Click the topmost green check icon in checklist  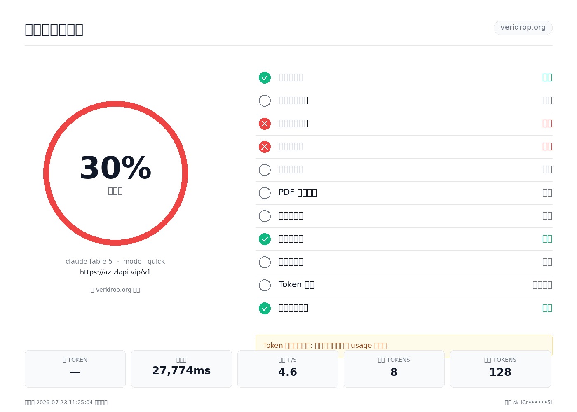(265, 77)
